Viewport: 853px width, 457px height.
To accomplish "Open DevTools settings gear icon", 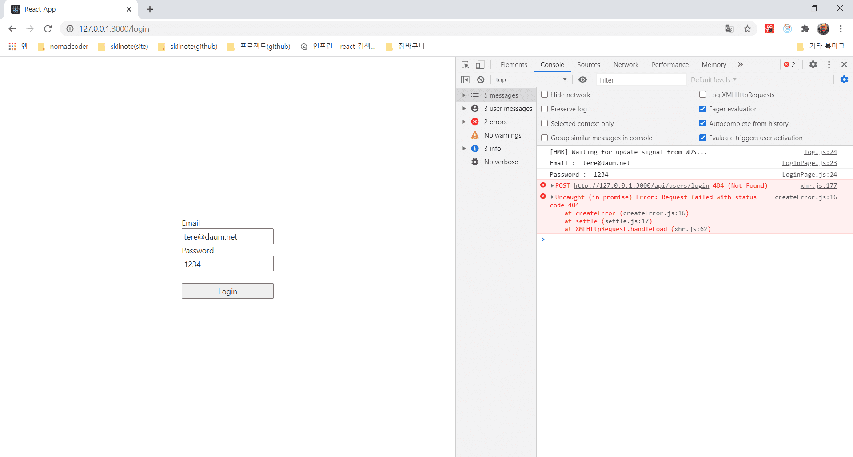I will click(x=813, y=65).
